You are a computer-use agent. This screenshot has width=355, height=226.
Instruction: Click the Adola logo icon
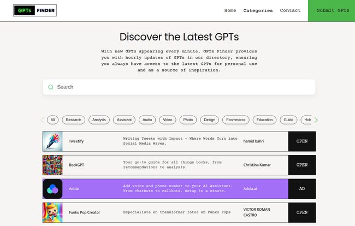52,189
